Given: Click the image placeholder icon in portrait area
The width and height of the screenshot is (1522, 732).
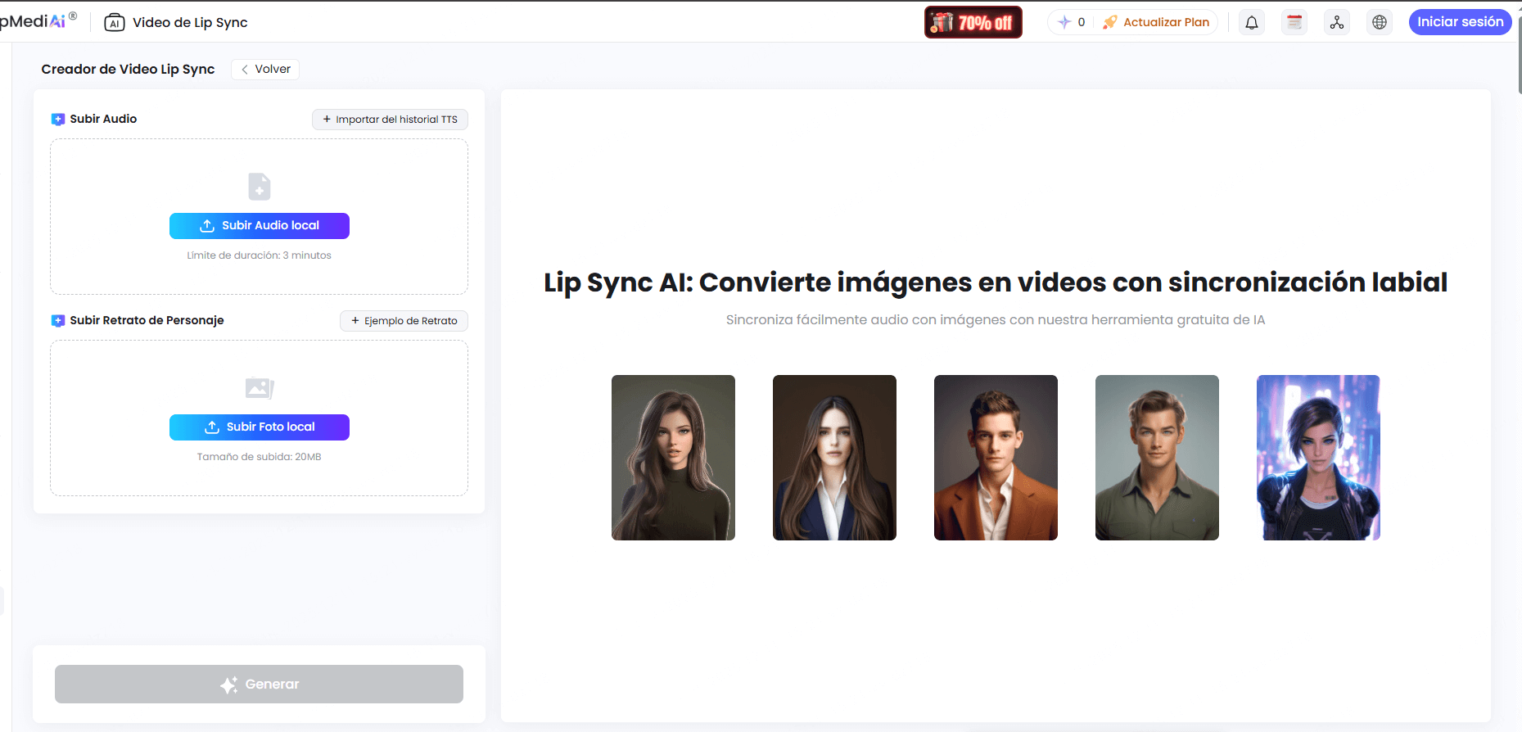Looking at the screenshot, I should (x=260, y=387).
